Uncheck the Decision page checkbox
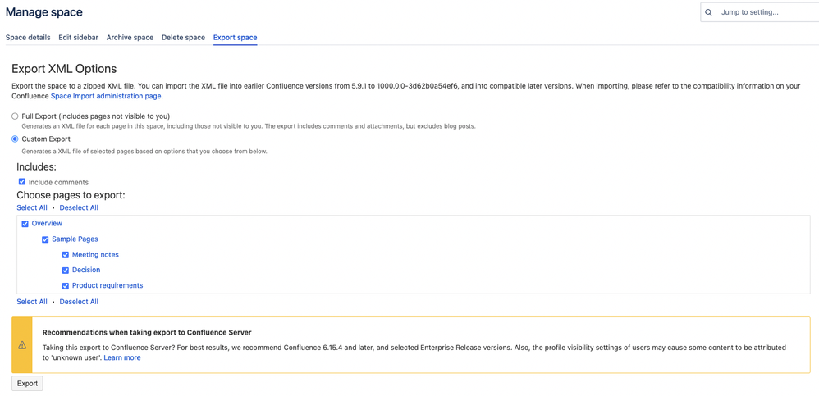Image resolution: width=819 pixels, height=396 pixels. click(x=66, y=271)
